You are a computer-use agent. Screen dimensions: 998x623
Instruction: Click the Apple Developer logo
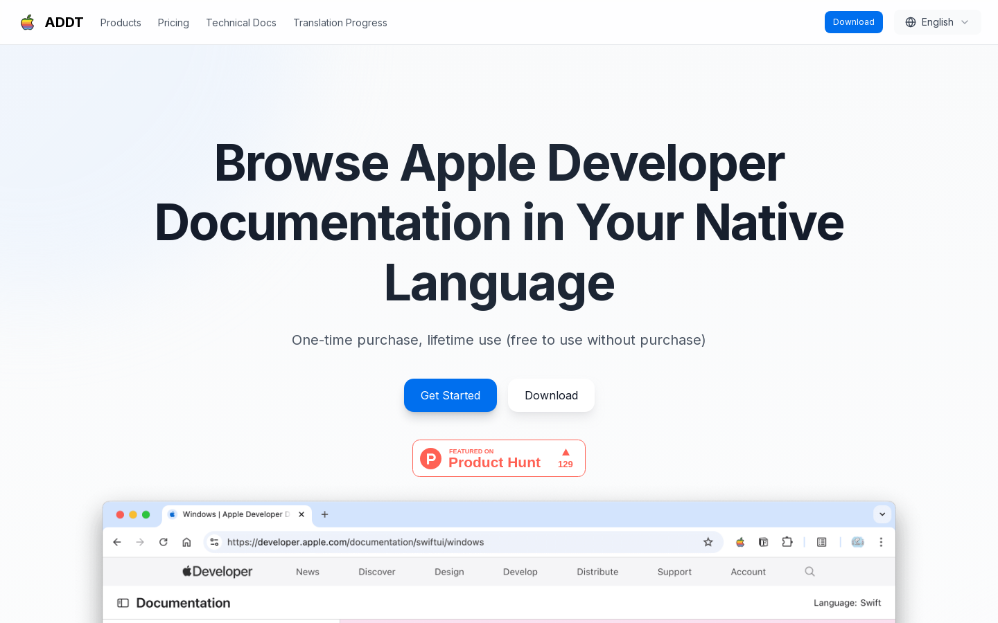click(217, 572)
